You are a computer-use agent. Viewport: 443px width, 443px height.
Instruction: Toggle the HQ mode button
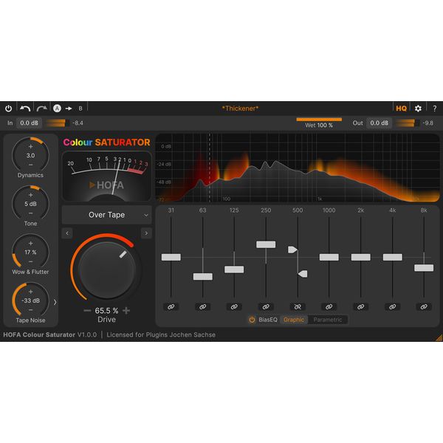401,108
